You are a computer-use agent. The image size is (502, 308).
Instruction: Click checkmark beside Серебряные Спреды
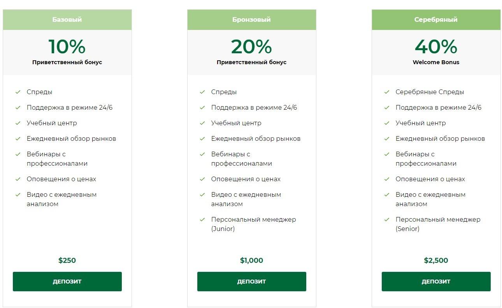(x=387, y=92)
